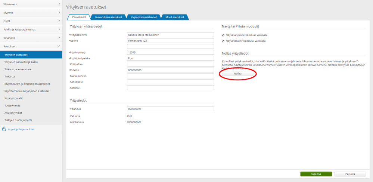Expand Pankki ja kassatapahtumat chevron
Viewport: 373px width, 182px height.
[x=59, y=29]
